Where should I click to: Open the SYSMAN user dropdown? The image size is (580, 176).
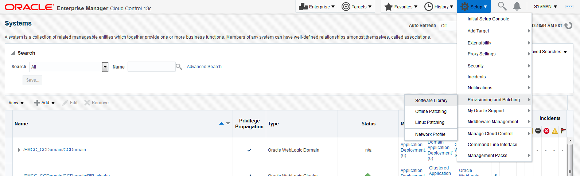[x=545, y=7]
